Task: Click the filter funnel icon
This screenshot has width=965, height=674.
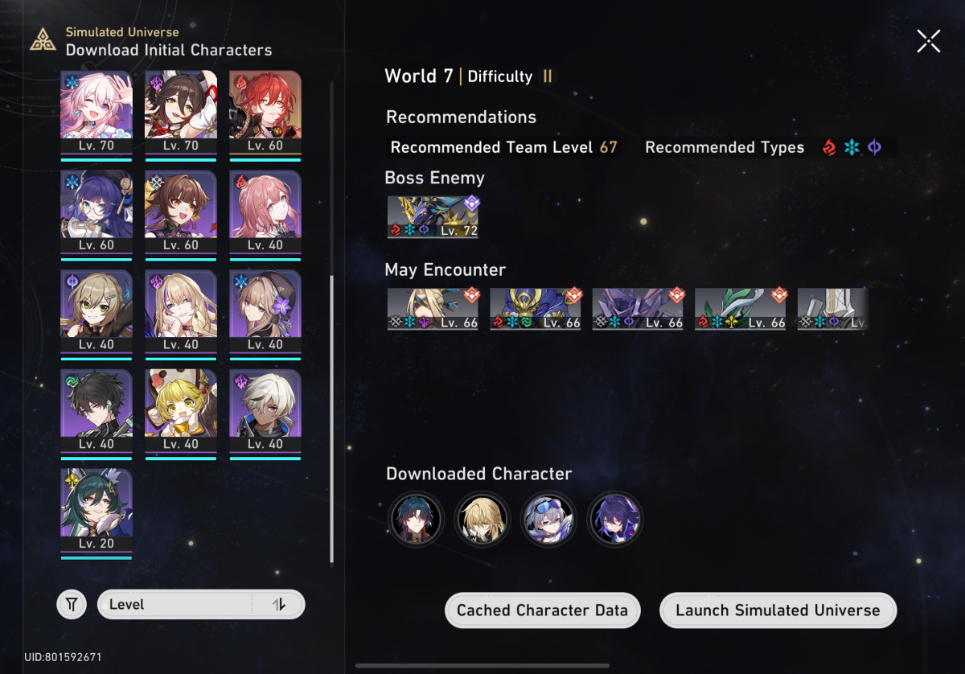Action: [x=72, y=604]
